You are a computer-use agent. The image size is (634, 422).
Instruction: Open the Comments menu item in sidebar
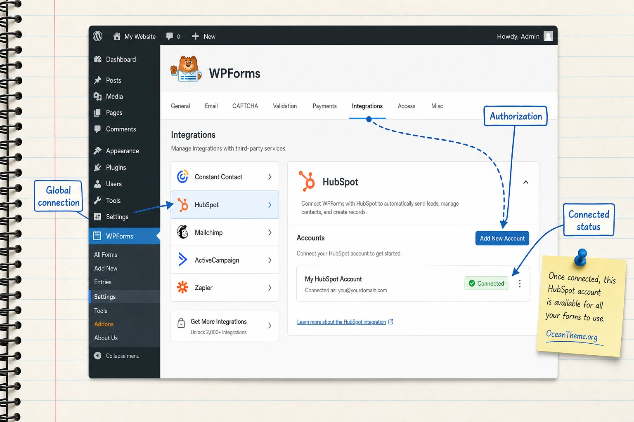121,129
